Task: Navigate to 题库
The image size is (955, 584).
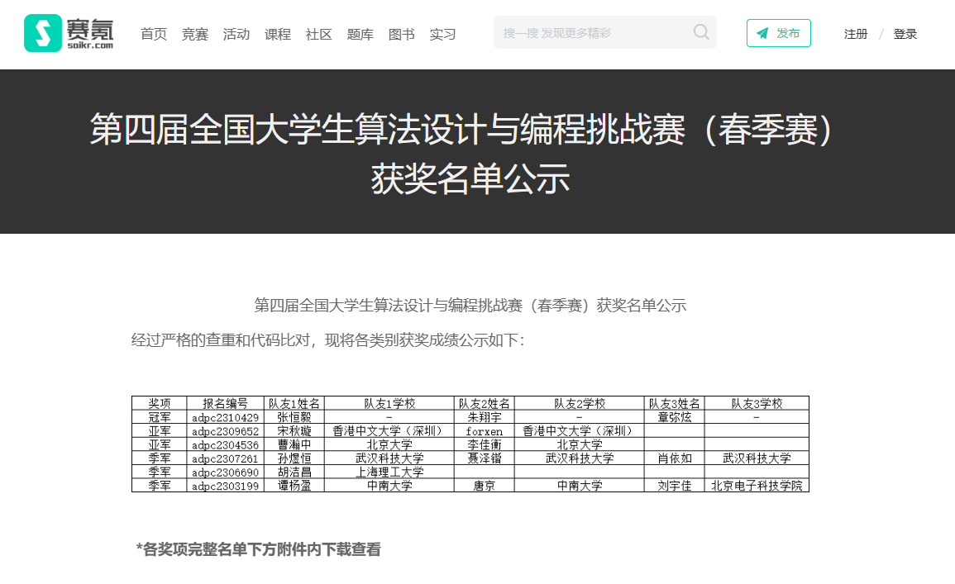Action: pyautogui.click(x=361, y=34)
